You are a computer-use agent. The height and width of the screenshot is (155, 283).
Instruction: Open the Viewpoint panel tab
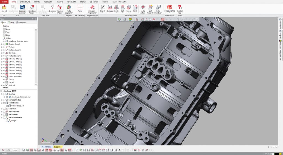click(x=21, y=22)
